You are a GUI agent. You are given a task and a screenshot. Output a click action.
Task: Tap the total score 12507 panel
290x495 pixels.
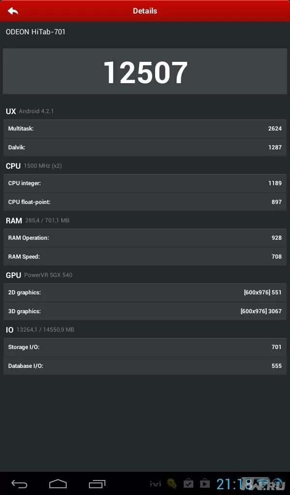pyautogui.click(x=145, y=72)
